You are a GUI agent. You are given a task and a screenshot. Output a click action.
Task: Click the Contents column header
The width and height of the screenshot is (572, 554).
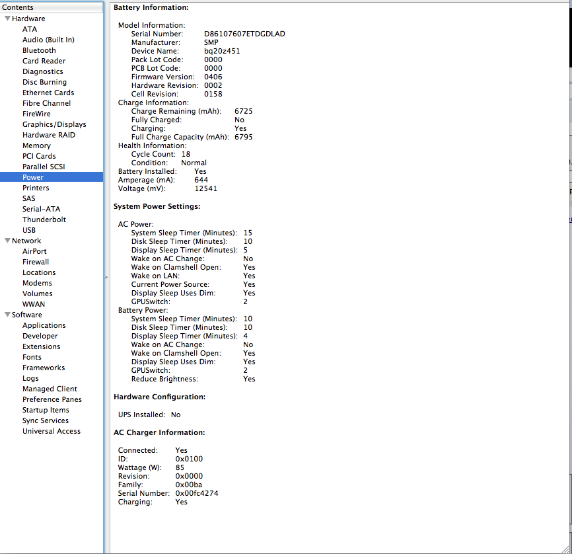point(52,7)
